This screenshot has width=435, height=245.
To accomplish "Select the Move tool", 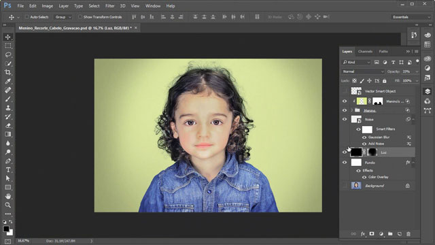I will point(7,37).
